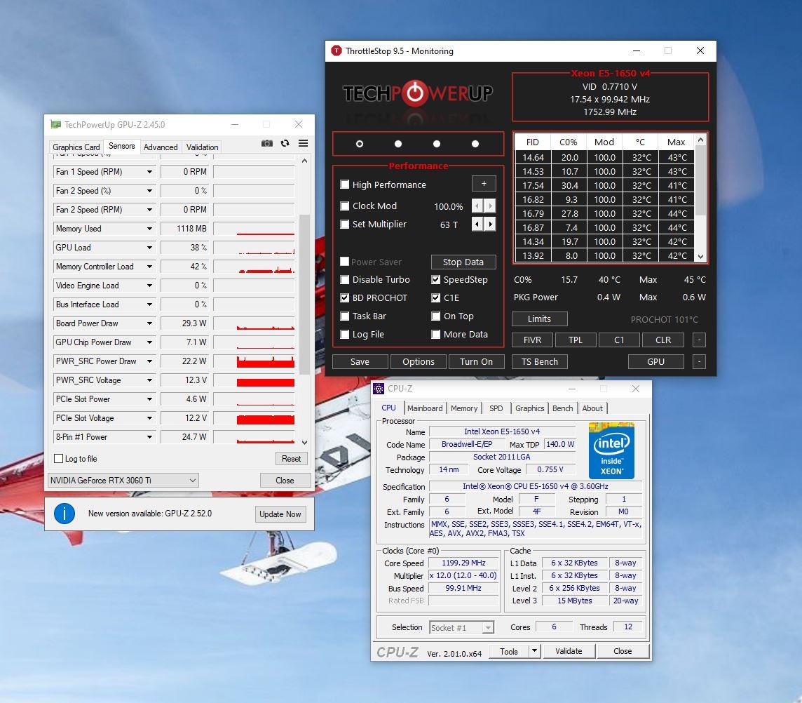Increase Set Multiplier with right arrow

490,225
